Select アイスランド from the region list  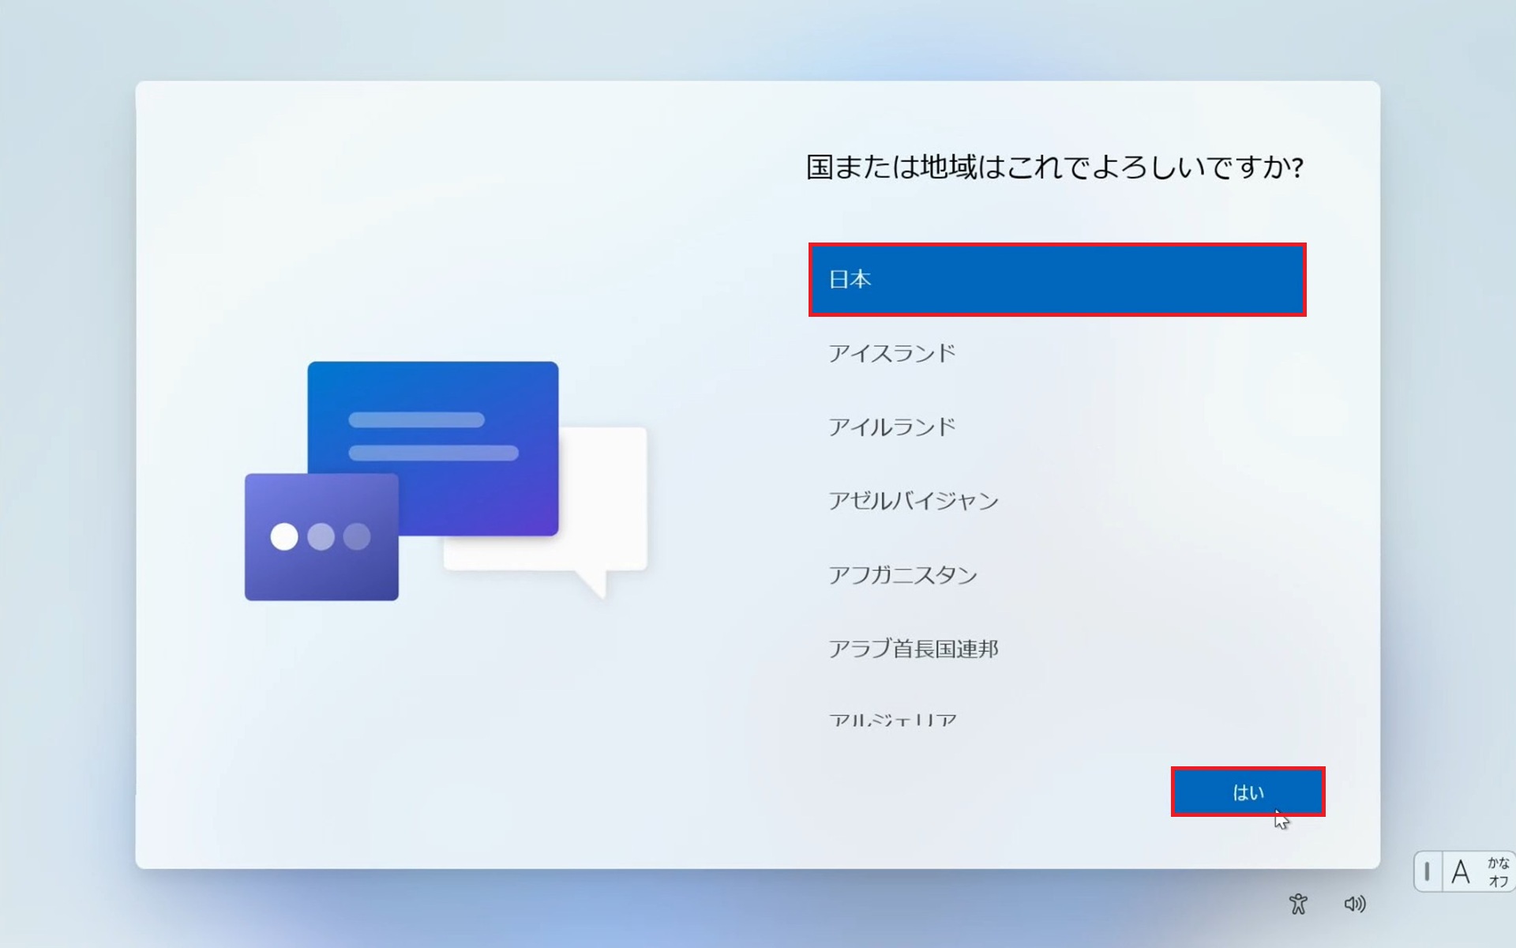pyautogui.click(x=892, y=353)
